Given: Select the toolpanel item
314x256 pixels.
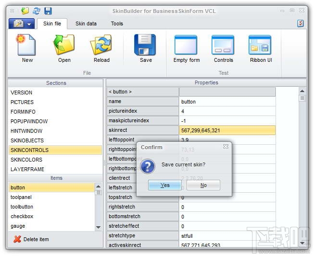Looking at the screenshot, I should click(51, 198).
